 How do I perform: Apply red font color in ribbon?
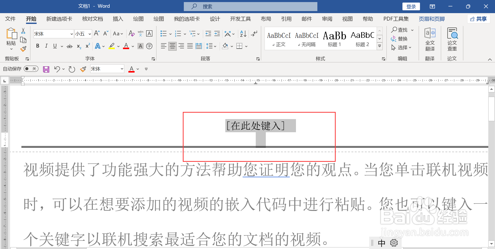pos(126,46)
